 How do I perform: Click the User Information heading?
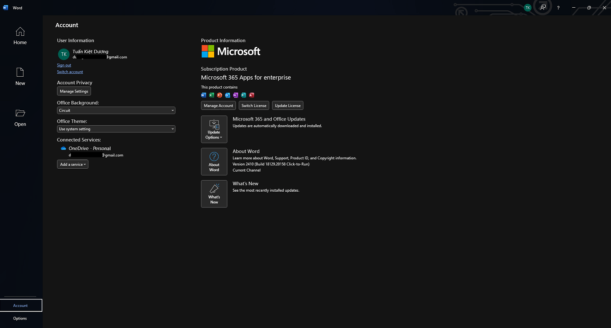pos(76,40)
